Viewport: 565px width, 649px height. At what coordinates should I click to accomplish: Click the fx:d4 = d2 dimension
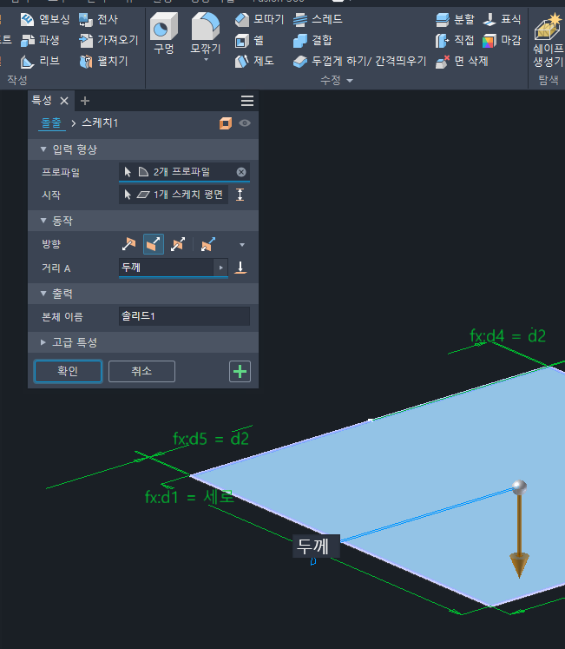click(508, 335)
